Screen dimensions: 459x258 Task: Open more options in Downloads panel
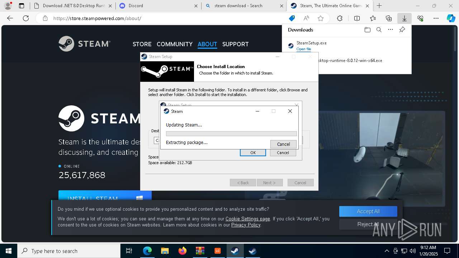pos(391,30)
